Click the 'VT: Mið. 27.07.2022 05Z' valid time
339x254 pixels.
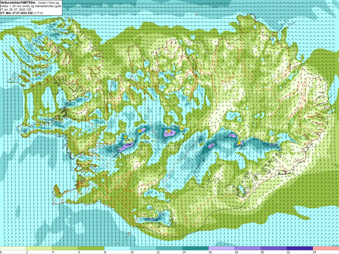point(17,13)
